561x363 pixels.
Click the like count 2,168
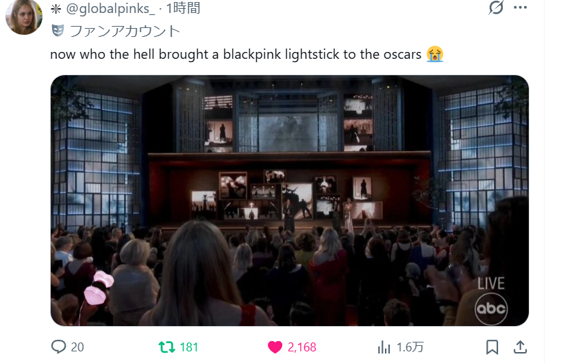(302, 347)
